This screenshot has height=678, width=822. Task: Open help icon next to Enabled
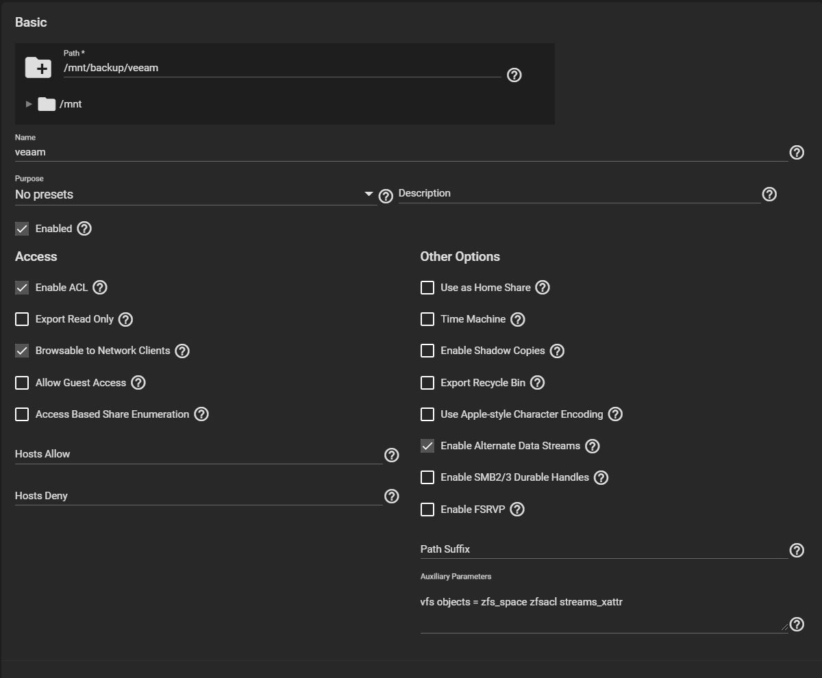click(84, 229)
